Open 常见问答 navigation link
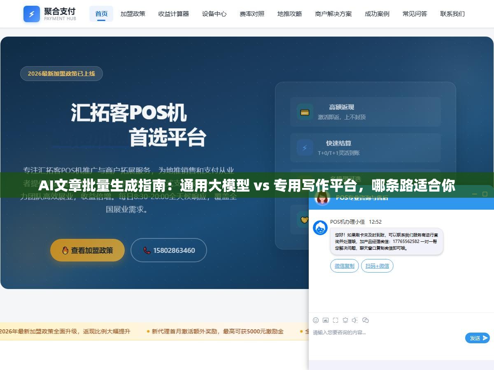Image resolution: width=494 pixels, height=370 pixels. click(415, 14)
